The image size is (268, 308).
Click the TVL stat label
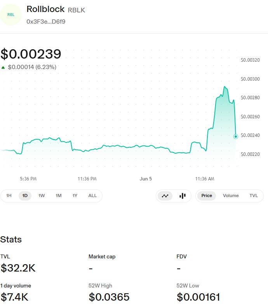5,256
